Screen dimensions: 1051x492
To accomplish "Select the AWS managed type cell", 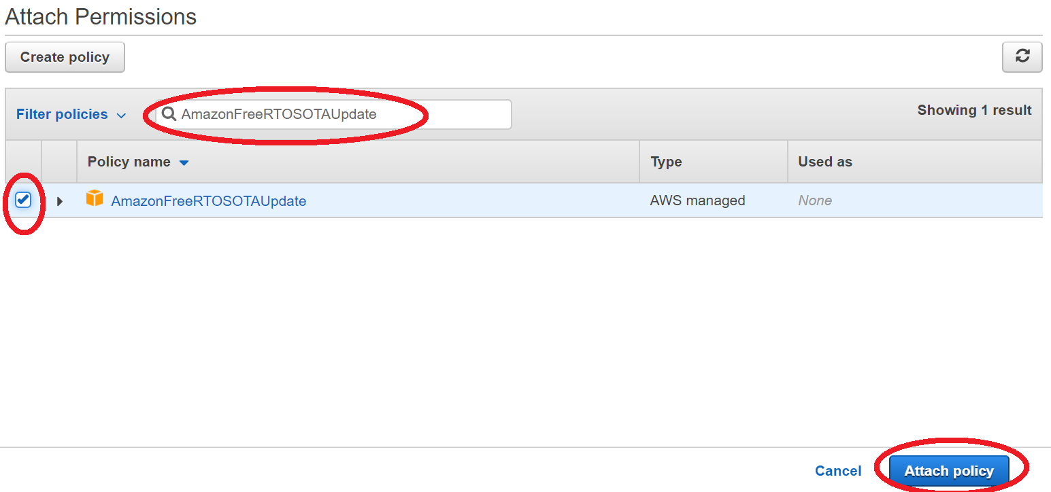I will click(697, 200).
